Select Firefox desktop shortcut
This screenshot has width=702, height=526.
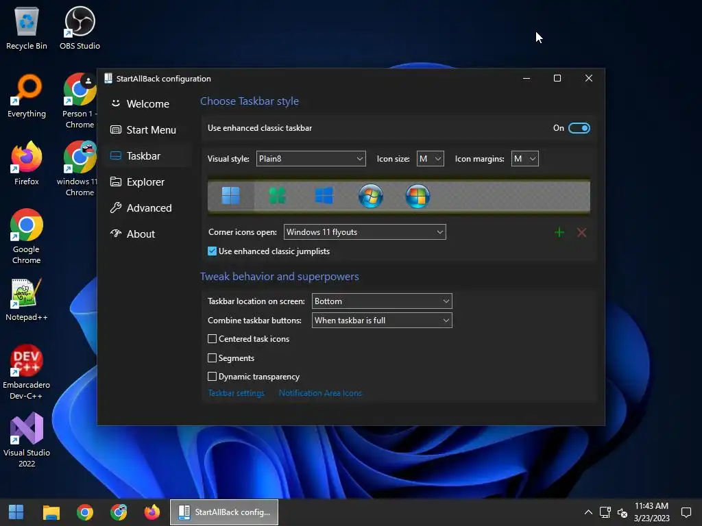[27, 163]
